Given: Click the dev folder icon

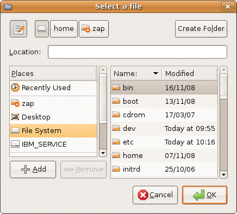Looking at the screenshot, I should 116,128.
